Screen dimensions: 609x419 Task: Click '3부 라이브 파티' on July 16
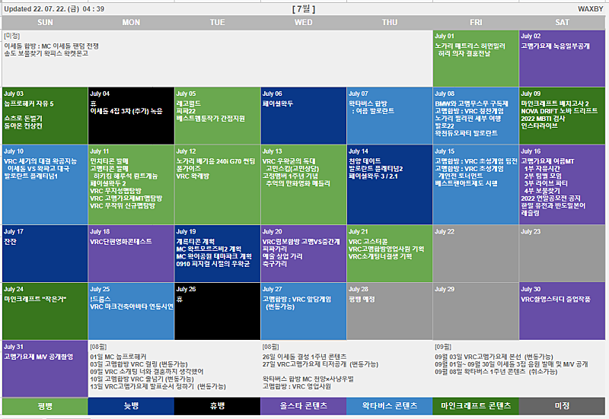pyautogui.click(x=546, y=183)
